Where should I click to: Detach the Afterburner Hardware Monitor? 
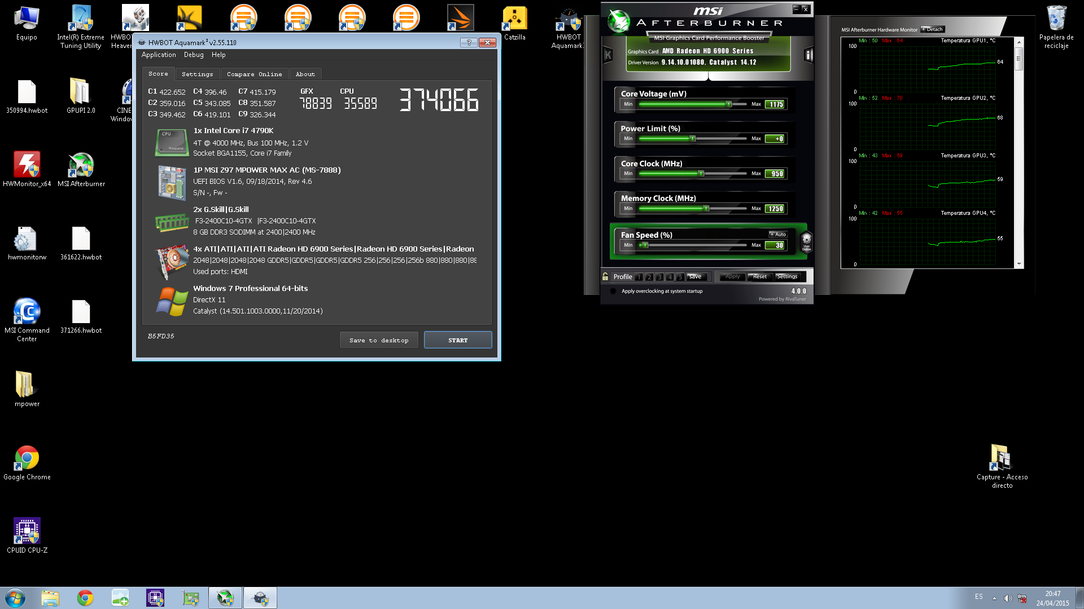tap(933, 29)
